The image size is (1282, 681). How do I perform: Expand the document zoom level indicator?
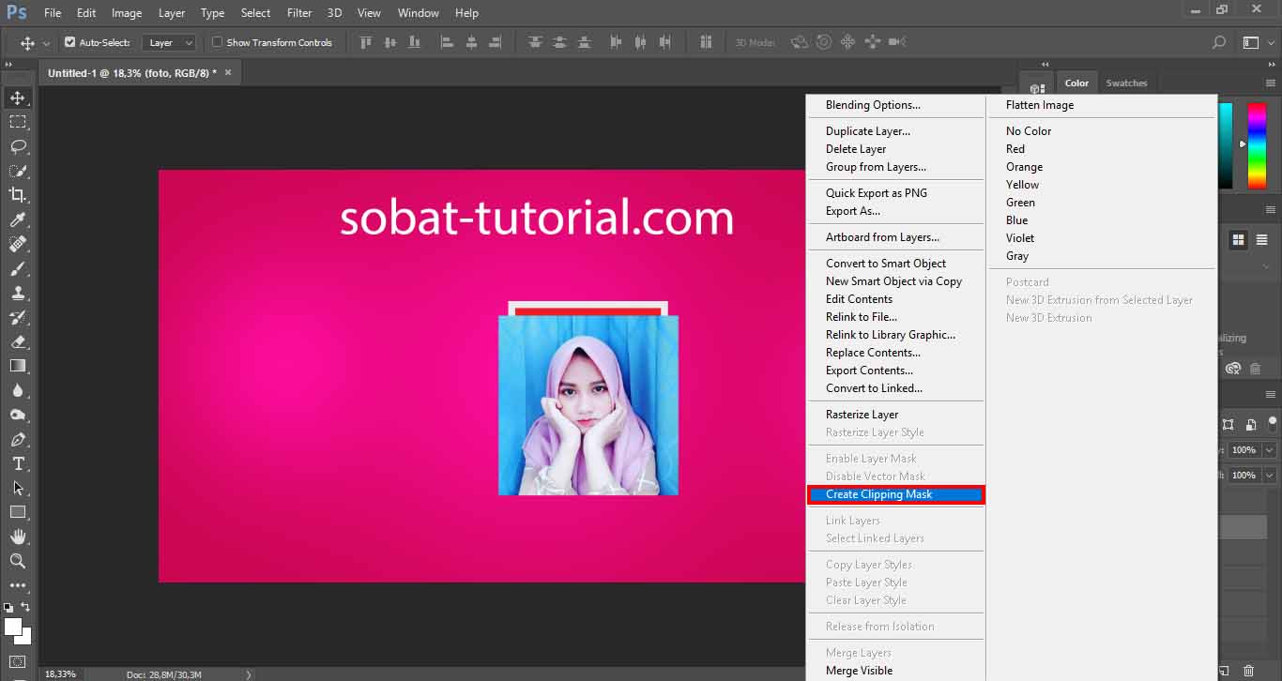click(x=60, y=673)
